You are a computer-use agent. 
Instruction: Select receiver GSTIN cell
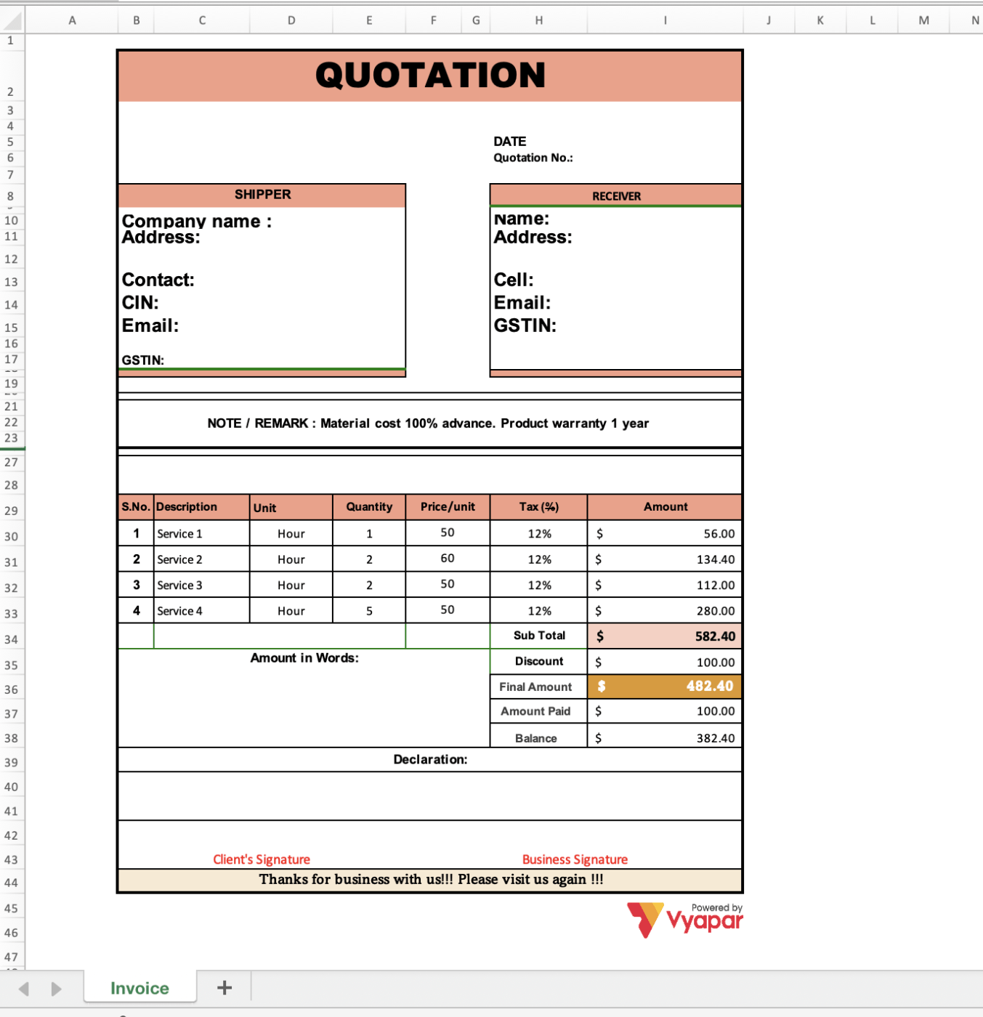[525, 325]
